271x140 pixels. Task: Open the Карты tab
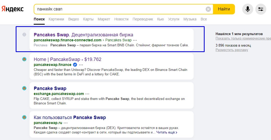pos(88,19)
